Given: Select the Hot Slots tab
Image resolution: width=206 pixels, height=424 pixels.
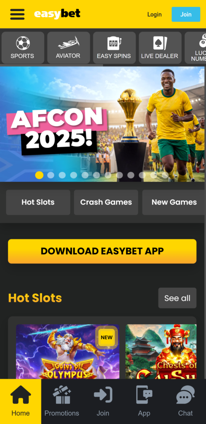Looking at the screenshot, I should [x=38, y=202].
